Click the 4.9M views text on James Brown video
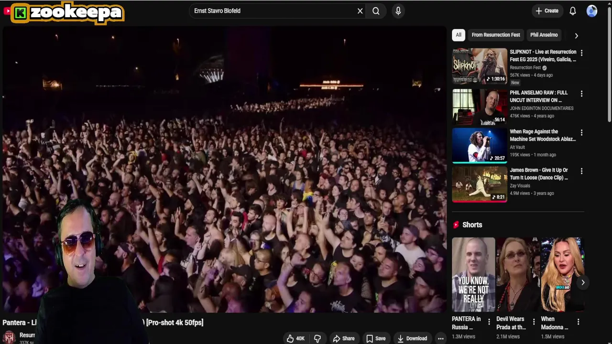Image resolution: width=612 pixels, height=344 pixels. pos(520,193)
